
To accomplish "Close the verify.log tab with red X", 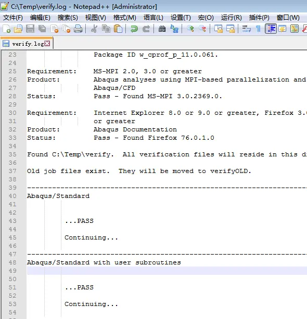I will [x=47, y=43].
